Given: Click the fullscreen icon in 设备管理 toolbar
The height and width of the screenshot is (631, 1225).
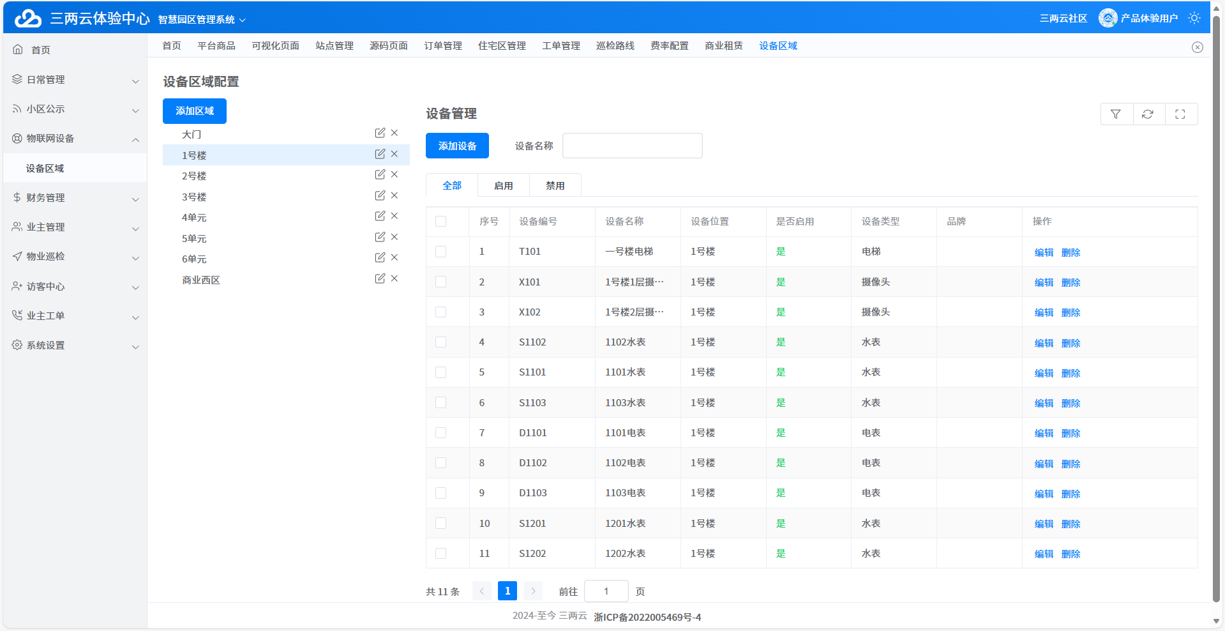Looking at the screenshot, I should 1181,114.
